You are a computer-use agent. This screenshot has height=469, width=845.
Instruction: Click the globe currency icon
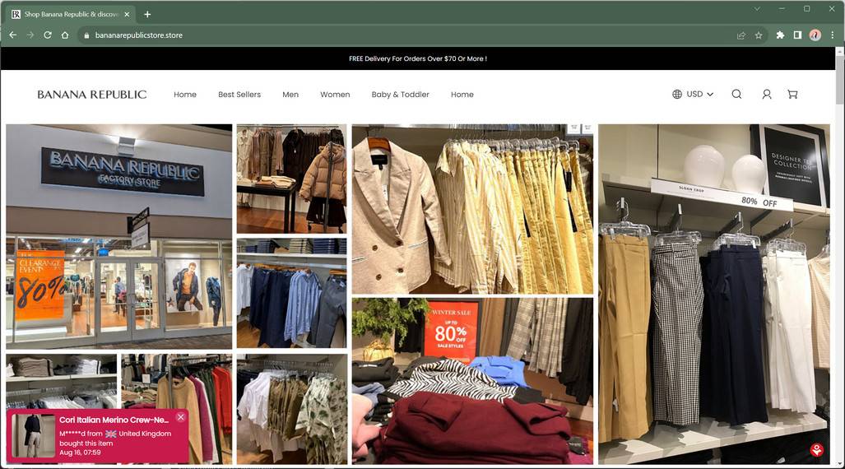[x=677, y=95]
